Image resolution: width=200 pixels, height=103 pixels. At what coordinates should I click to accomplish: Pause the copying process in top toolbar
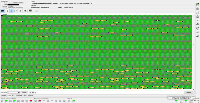11,11
